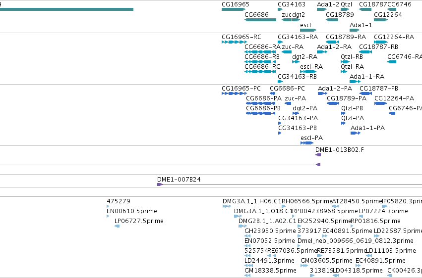Select the Qtzl-RA transcript
The height and width of the screenshot is (278, 422).
pyautogui.click(x=352, y=67)
